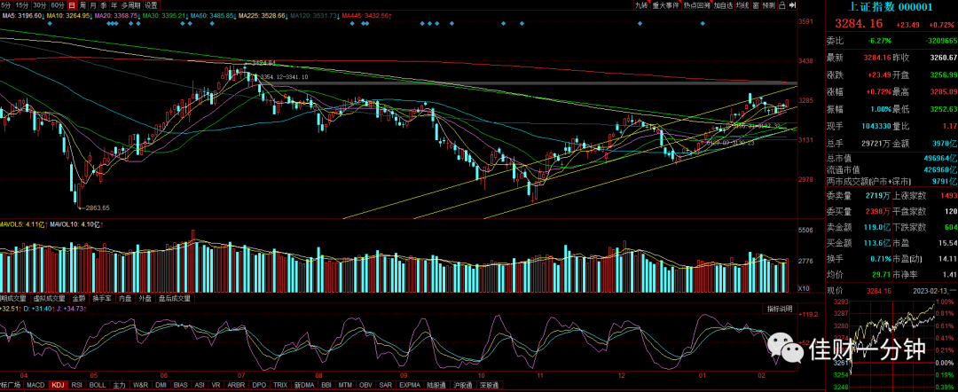Select the 60分 timeframe tab
The image size is (958, 392).
[58, 5]
